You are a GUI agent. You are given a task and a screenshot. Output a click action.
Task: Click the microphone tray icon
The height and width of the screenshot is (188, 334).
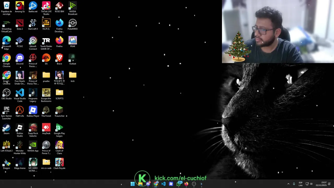pyautogui.click(x=294, y=184)
